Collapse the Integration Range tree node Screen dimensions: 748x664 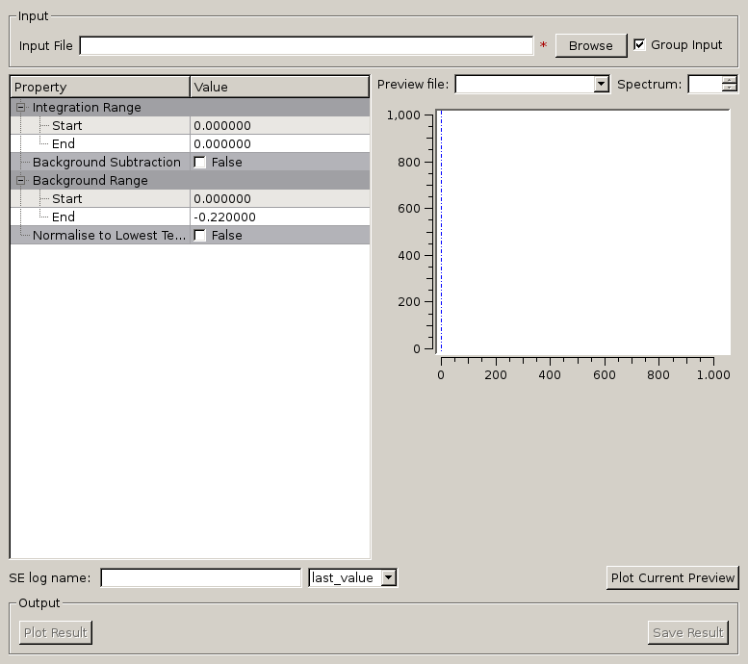point(20,108)
